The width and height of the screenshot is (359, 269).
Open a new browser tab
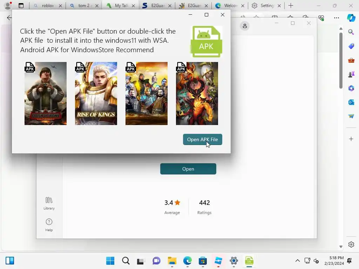pyautogui.click(x=291, y=6)
